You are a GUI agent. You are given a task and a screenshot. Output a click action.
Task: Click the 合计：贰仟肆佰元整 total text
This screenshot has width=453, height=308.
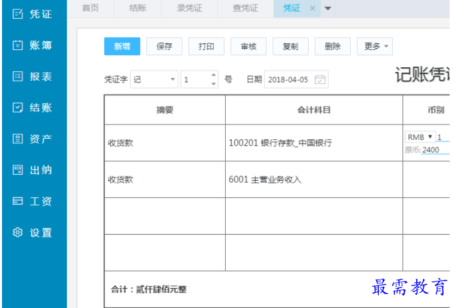tap(149, 289)
